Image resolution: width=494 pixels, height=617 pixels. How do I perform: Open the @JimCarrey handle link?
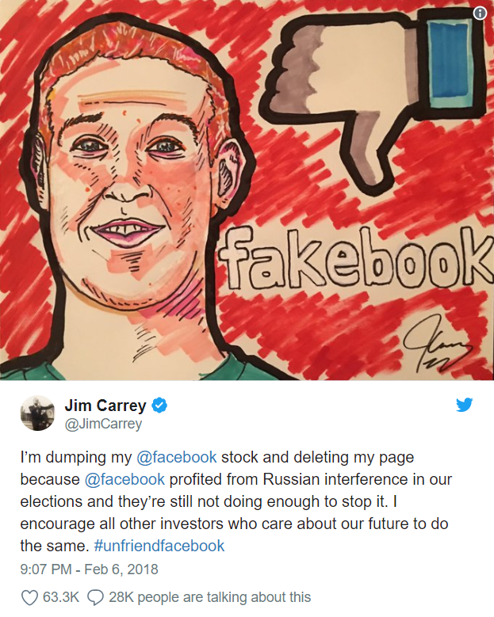click(x=103, y=424)
